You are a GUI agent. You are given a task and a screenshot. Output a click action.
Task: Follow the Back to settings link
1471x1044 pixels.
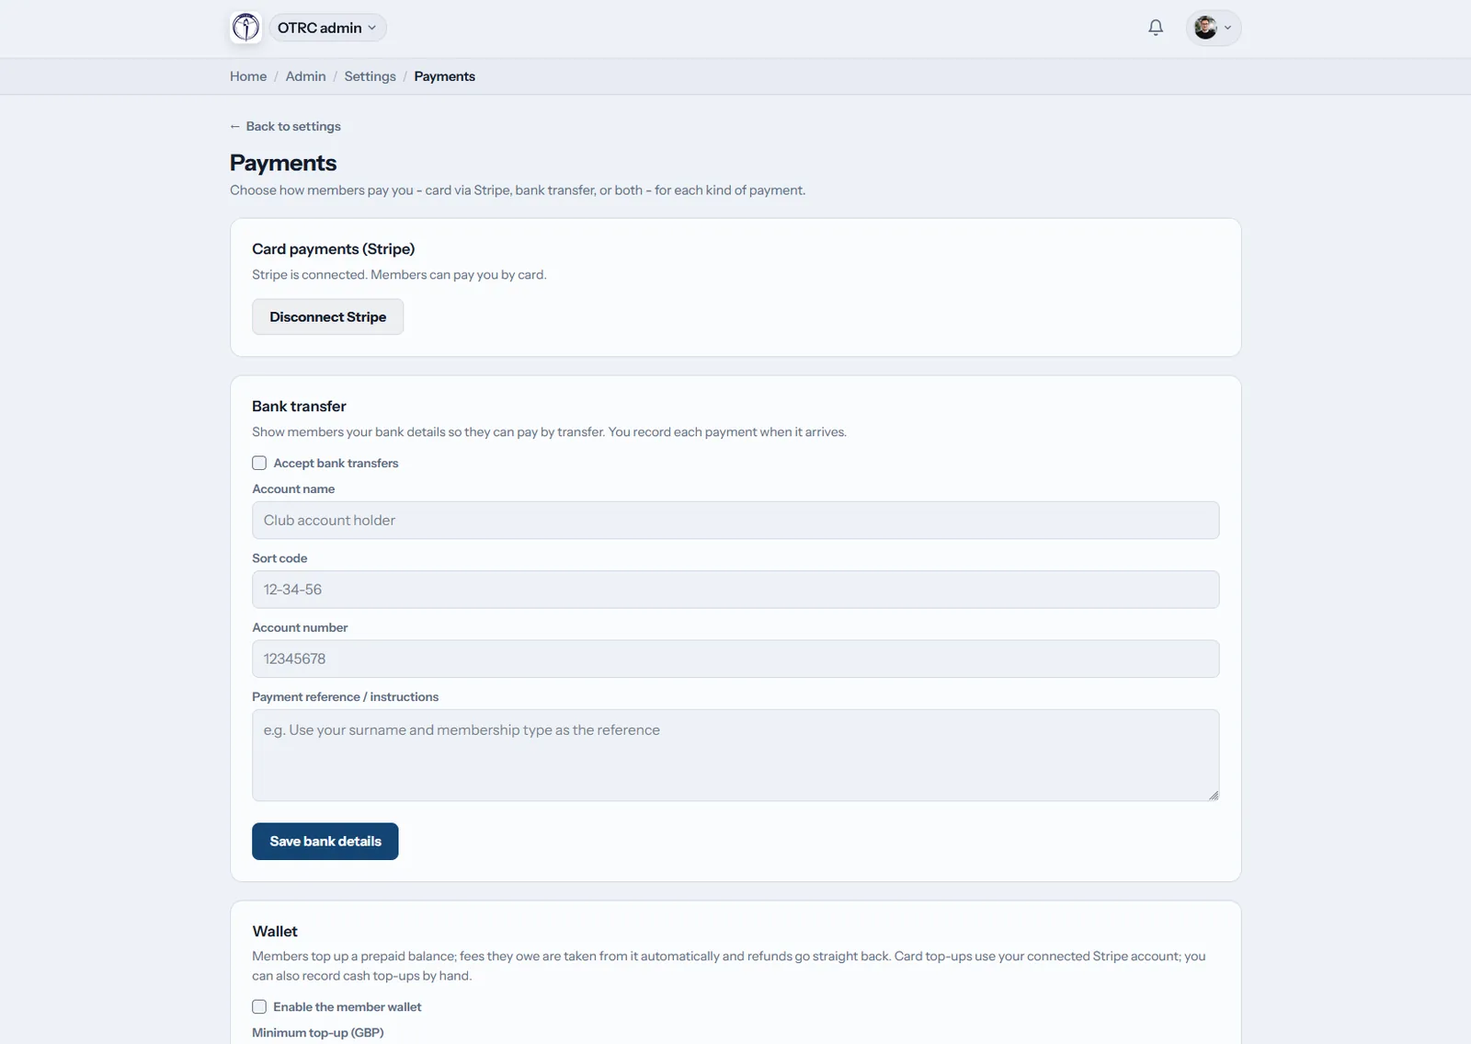[293, 126]
